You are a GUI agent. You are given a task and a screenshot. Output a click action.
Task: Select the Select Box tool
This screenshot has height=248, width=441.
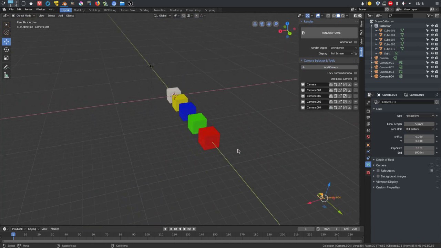[x=6, y=24]
